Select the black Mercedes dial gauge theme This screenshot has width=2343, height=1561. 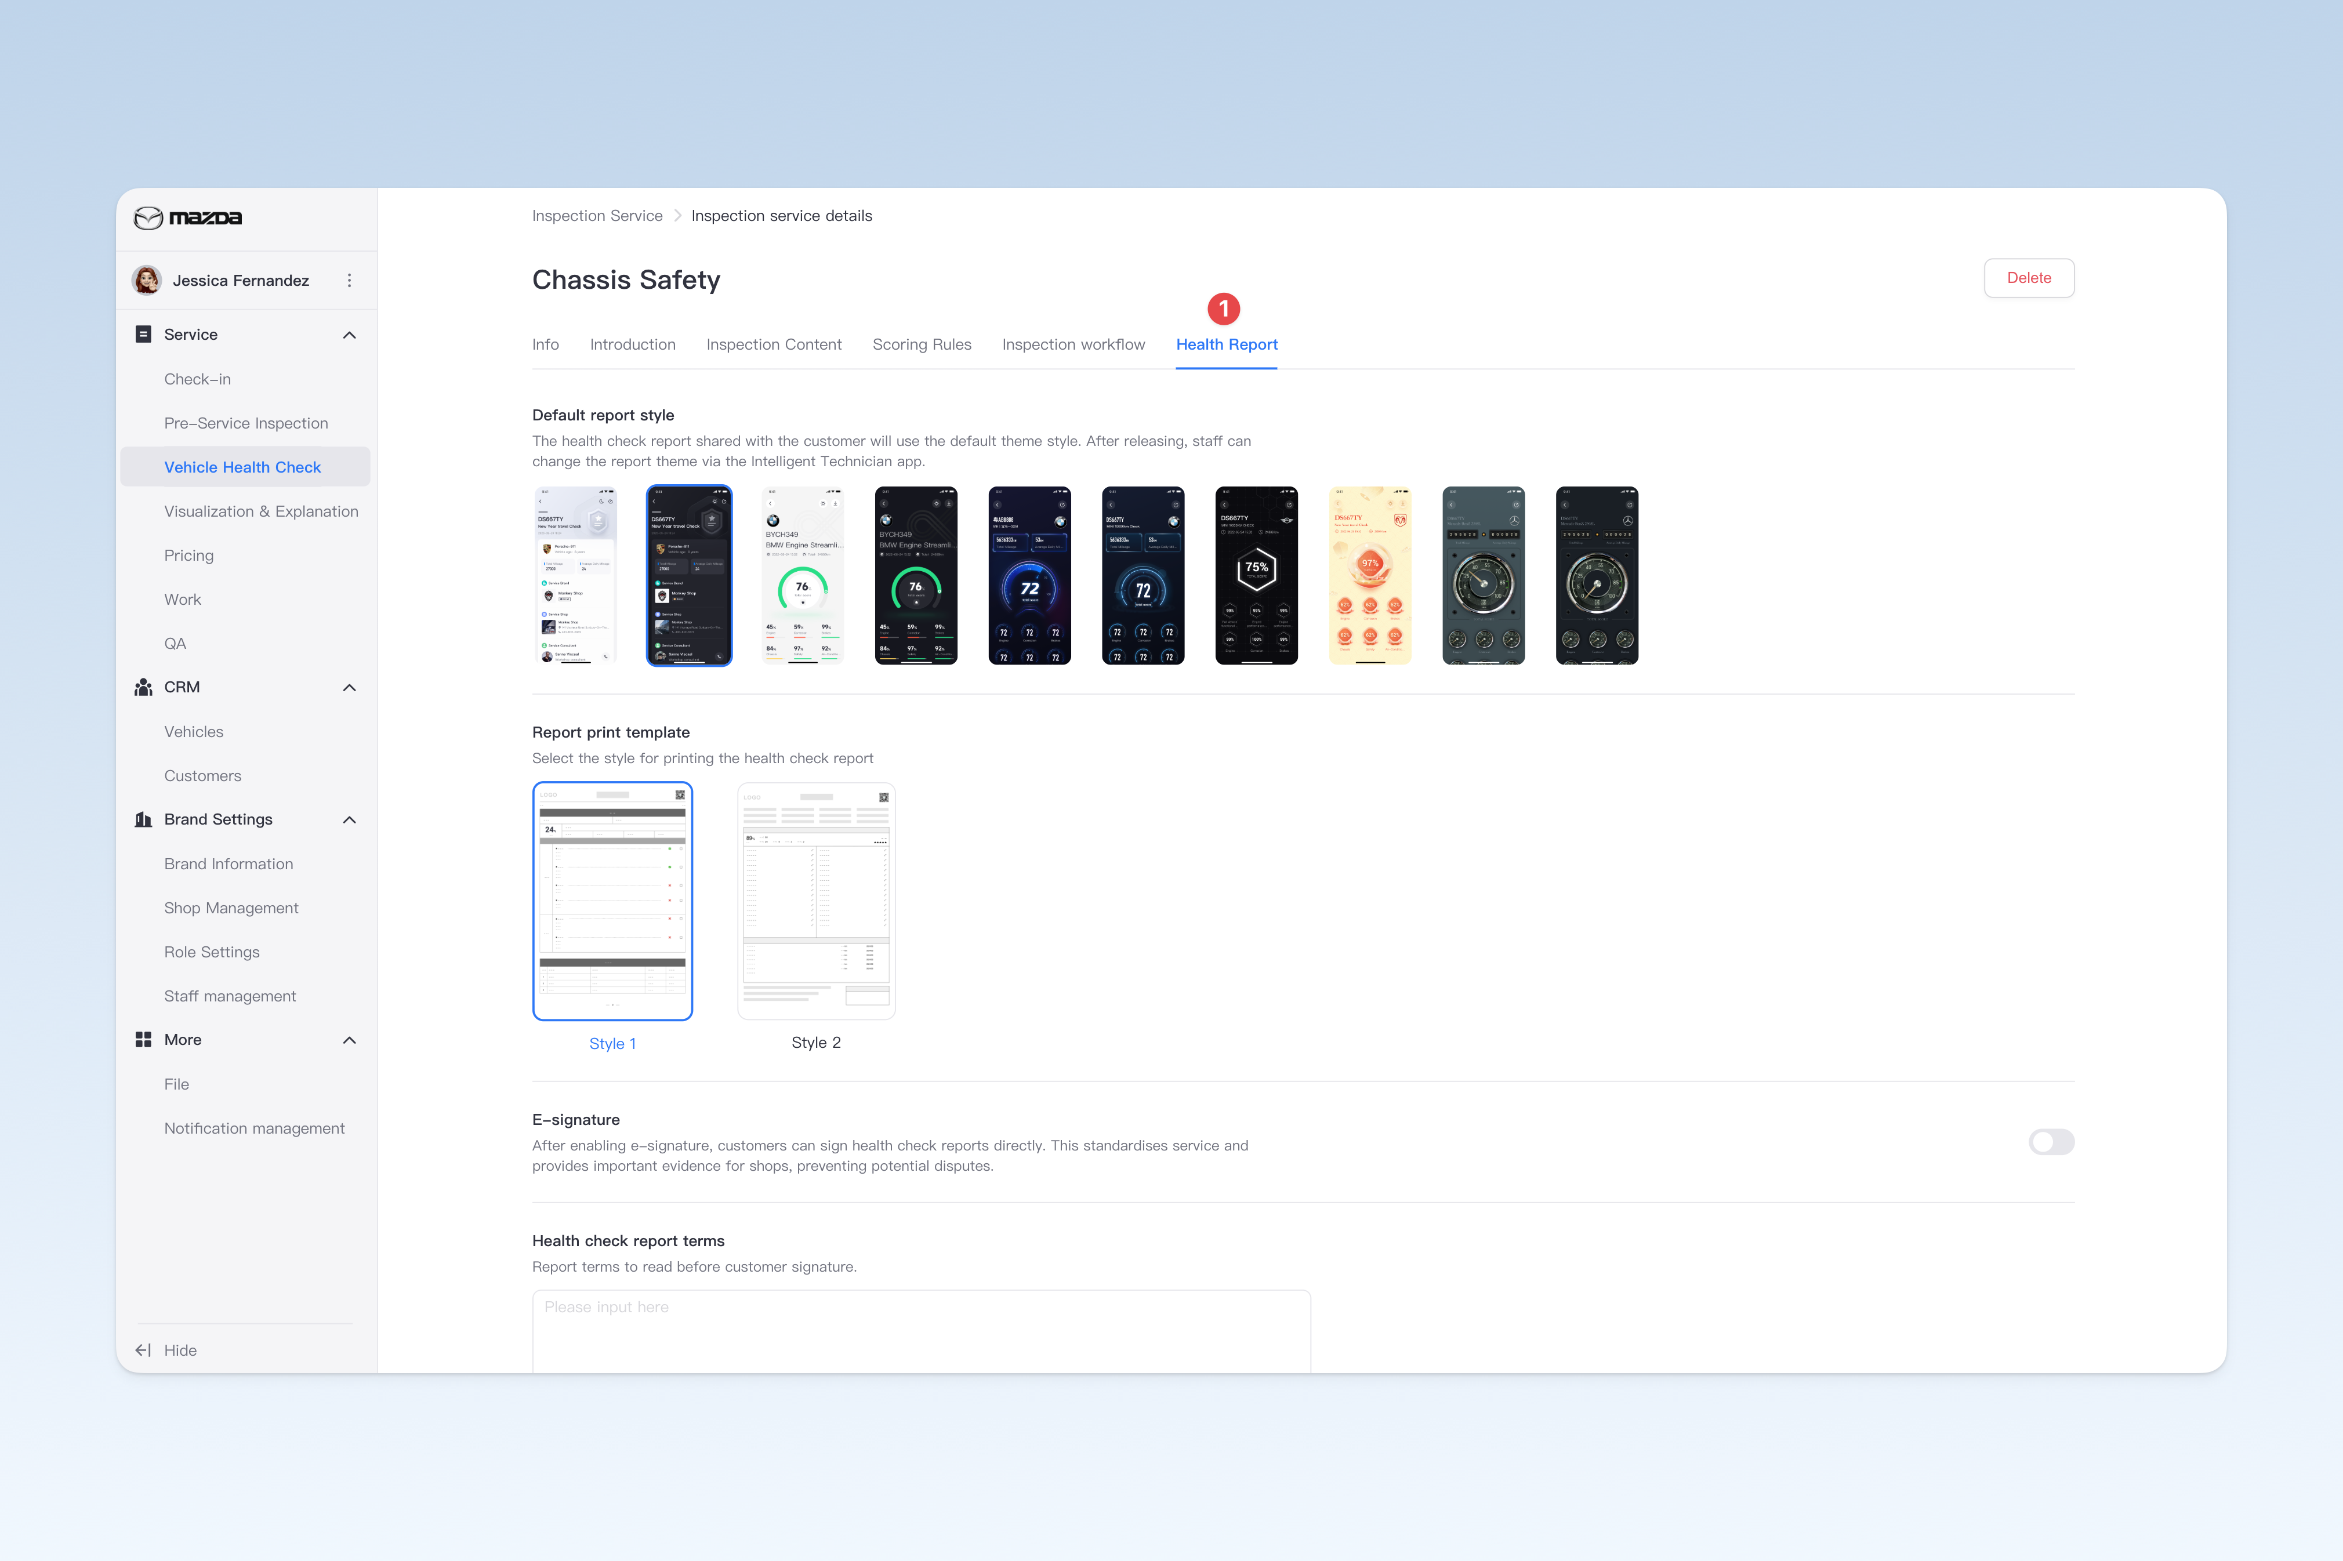(1597, 575)
